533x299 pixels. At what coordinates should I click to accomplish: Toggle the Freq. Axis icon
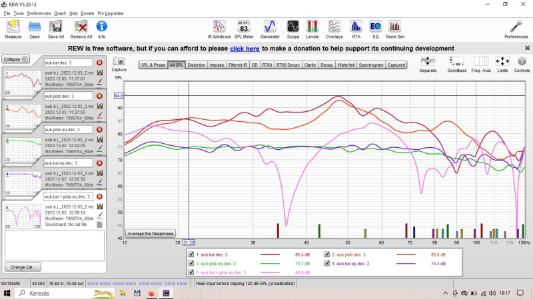(x=481, y=64)
